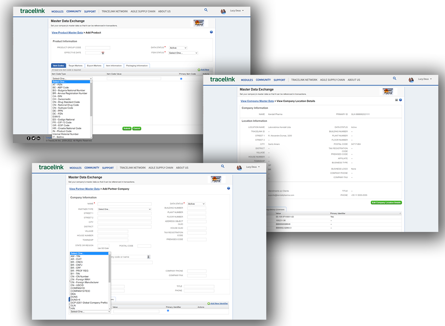Viewport: 445px width, 326px height.
Task: Click Item Code Value input field
Action: coord(134,78)
